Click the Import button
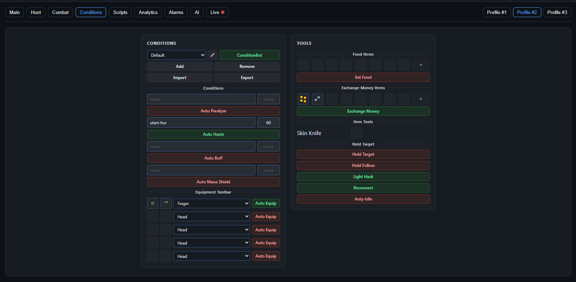 pyautogui.click(x=180, y=78)
